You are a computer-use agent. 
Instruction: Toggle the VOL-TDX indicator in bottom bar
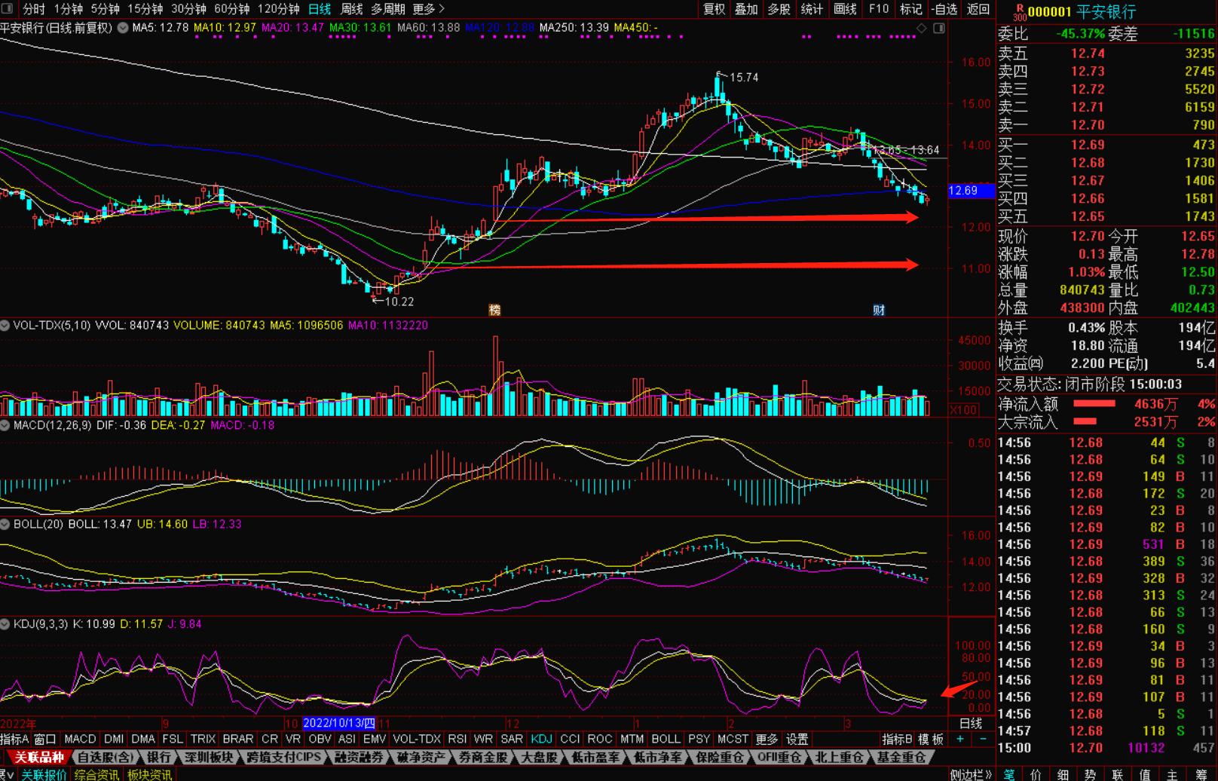pos(416,740)
